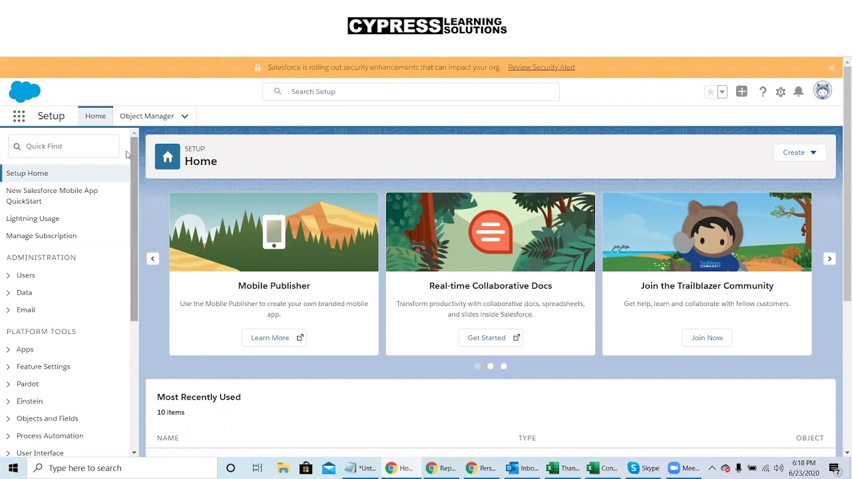
Task: Click the sidebar vertical scrollbar thumb
Action: click(x=134, y=230)
